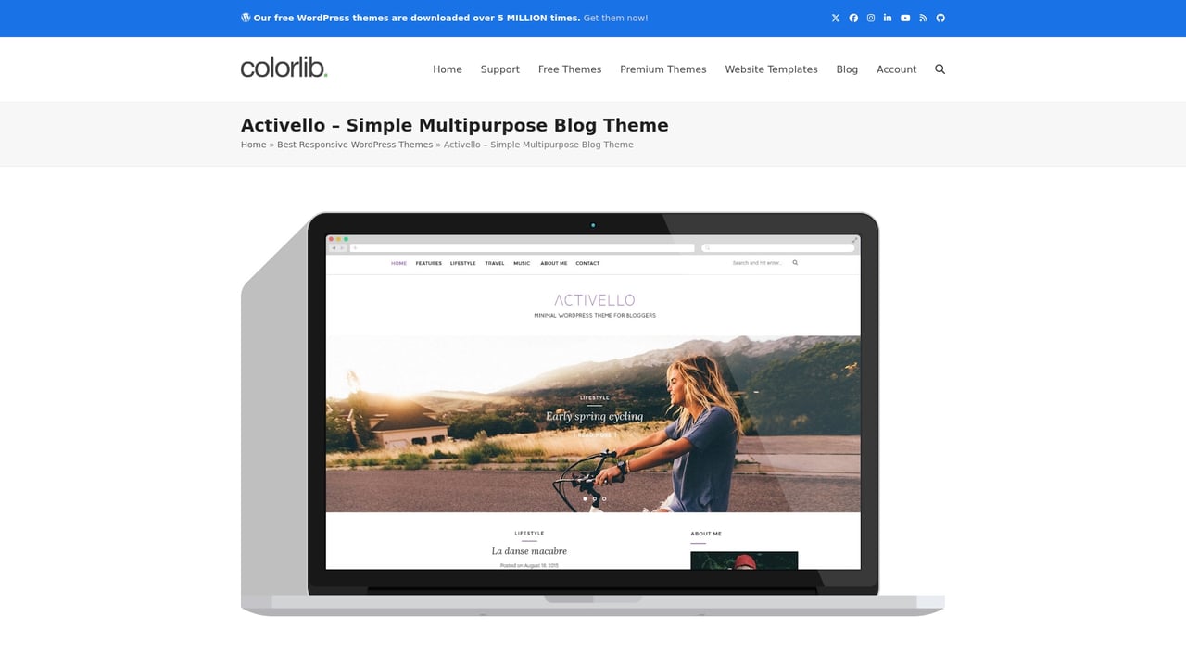The width and height of the screenshot is (1186, 667).
Task: Click READ MORE on the Early spring cycling slide
Action: click(x=593, y=434)
